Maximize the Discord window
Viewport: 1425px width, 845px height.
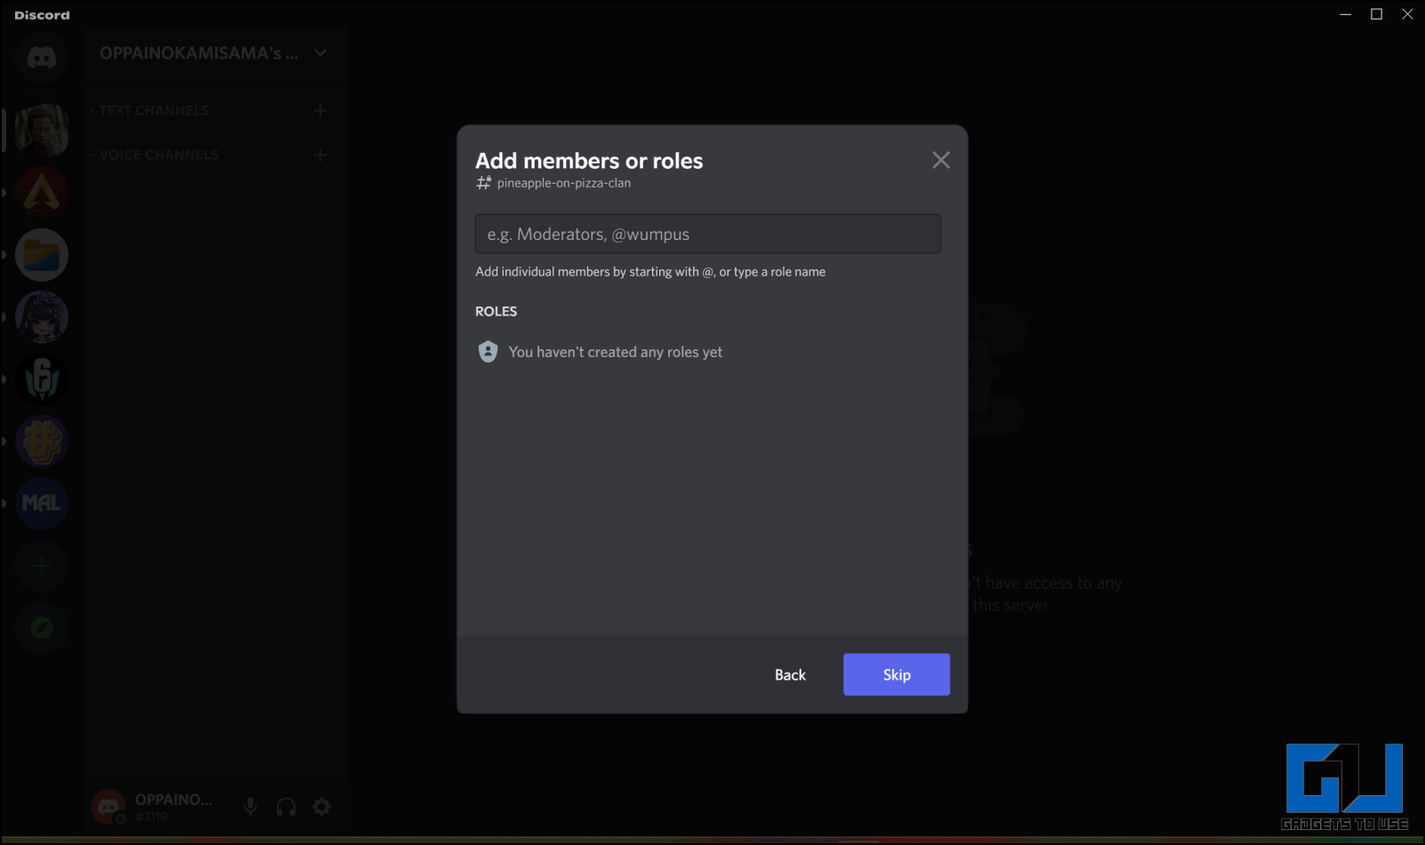coord(1376,14)
